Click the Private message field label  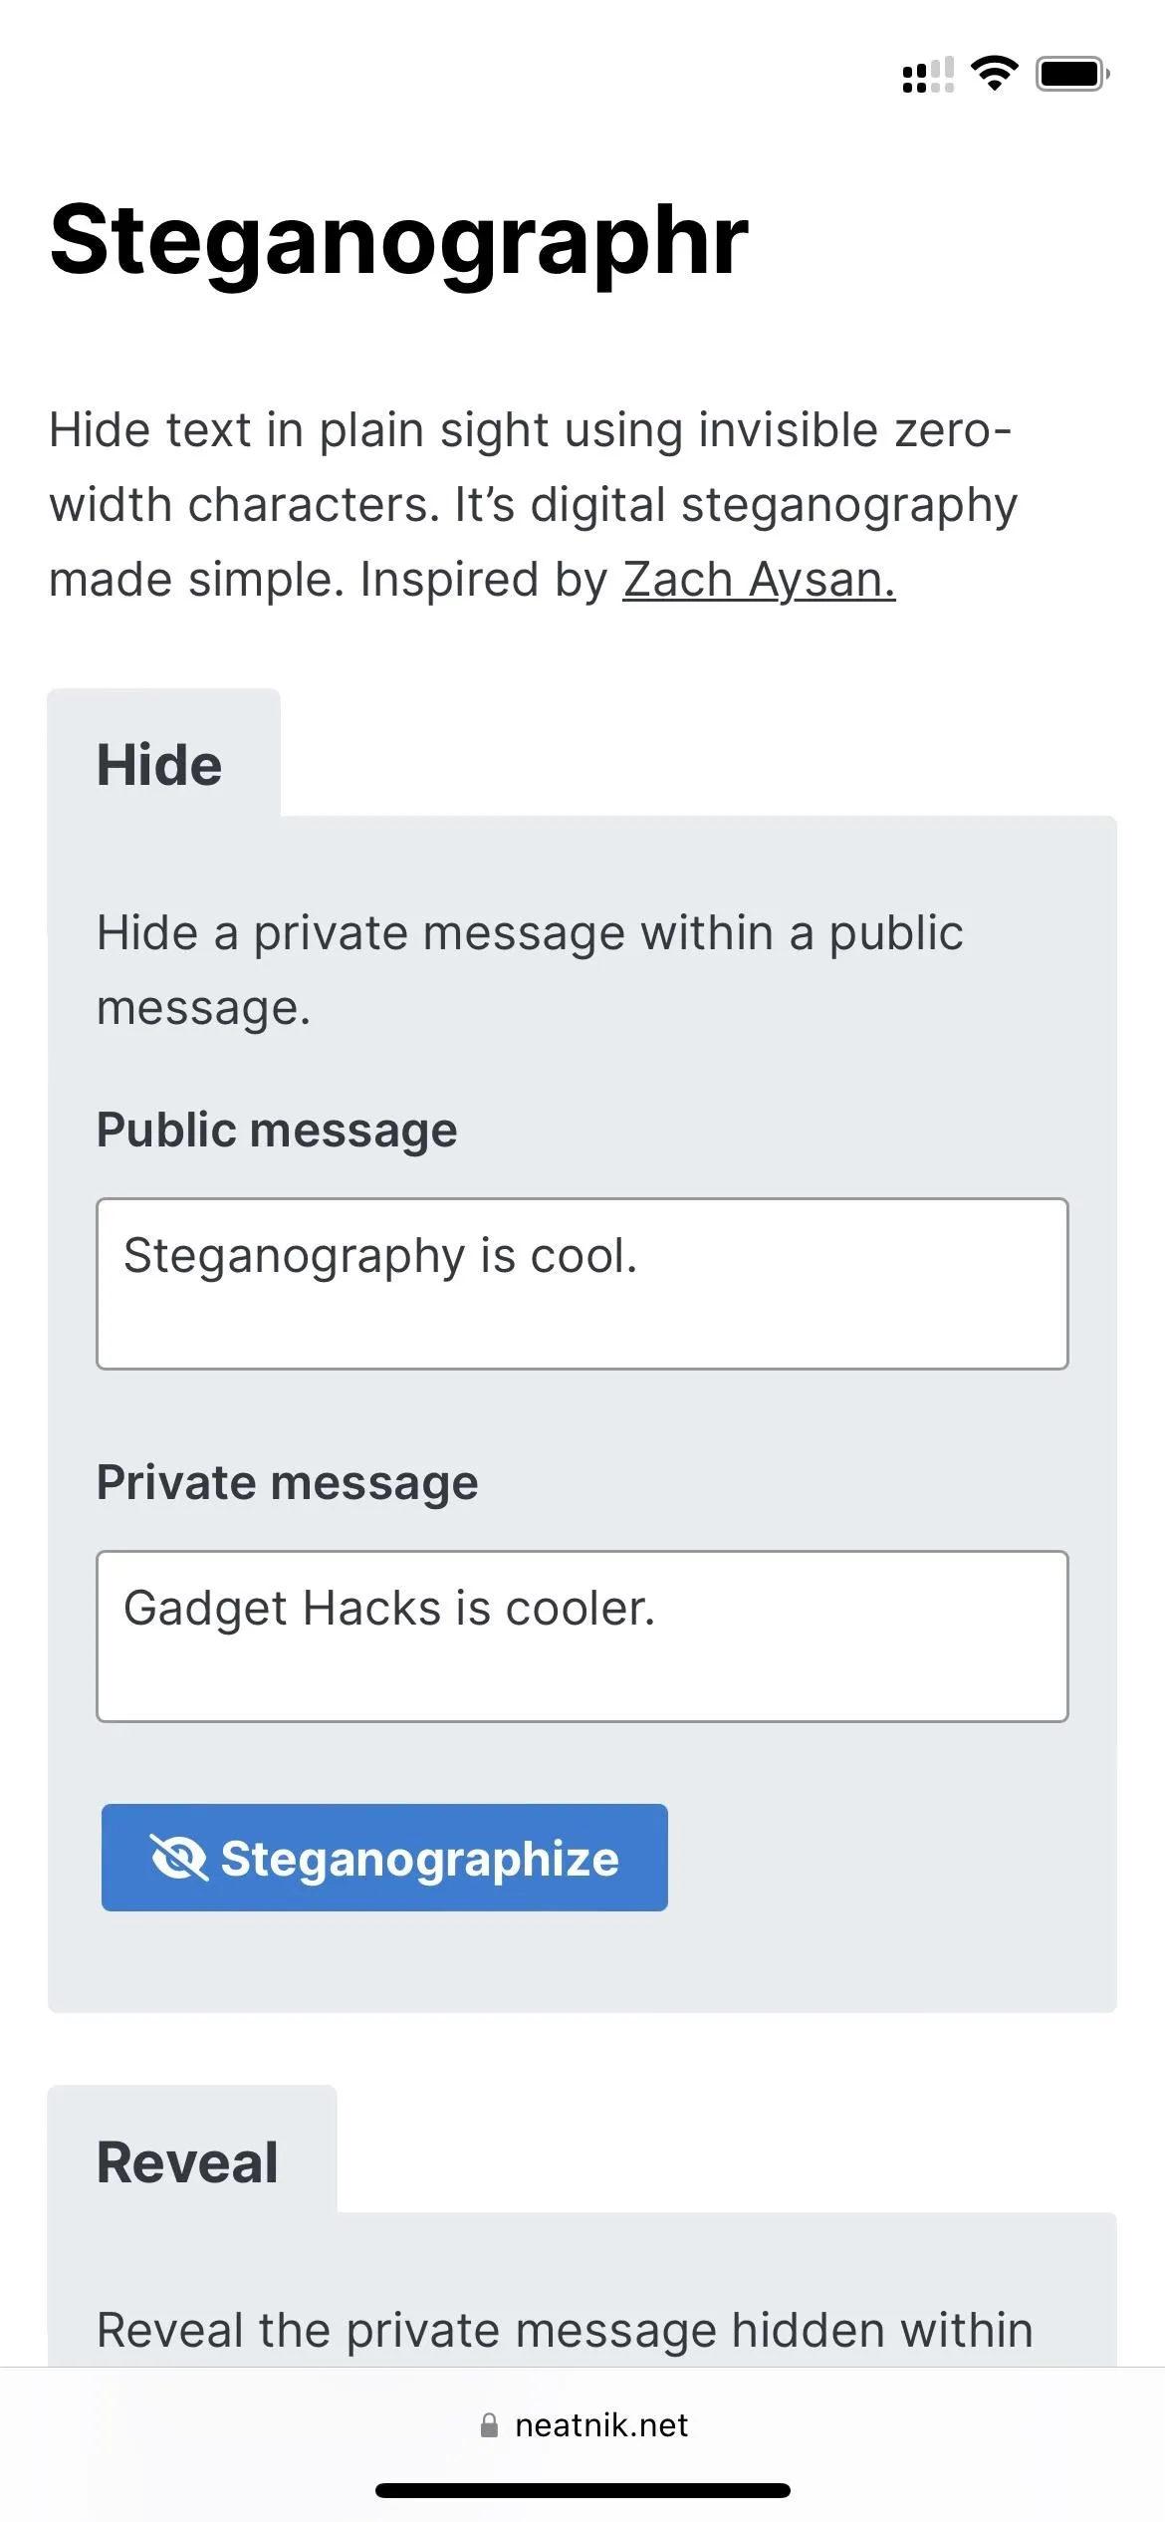pos(287,1482)
